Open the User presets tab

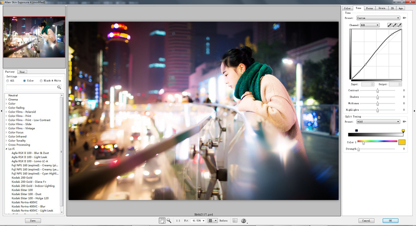(x=22, y=72)
